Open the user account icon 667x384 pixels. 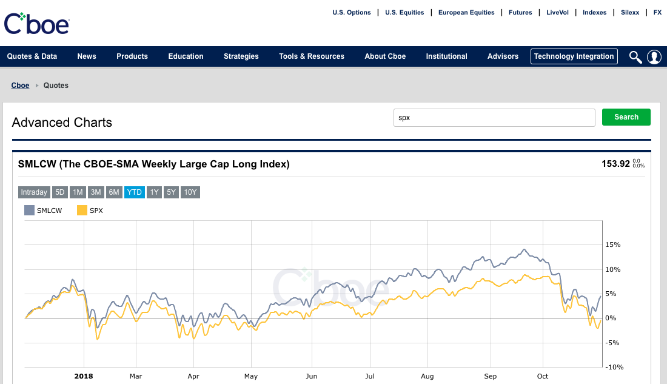[654, 57]
